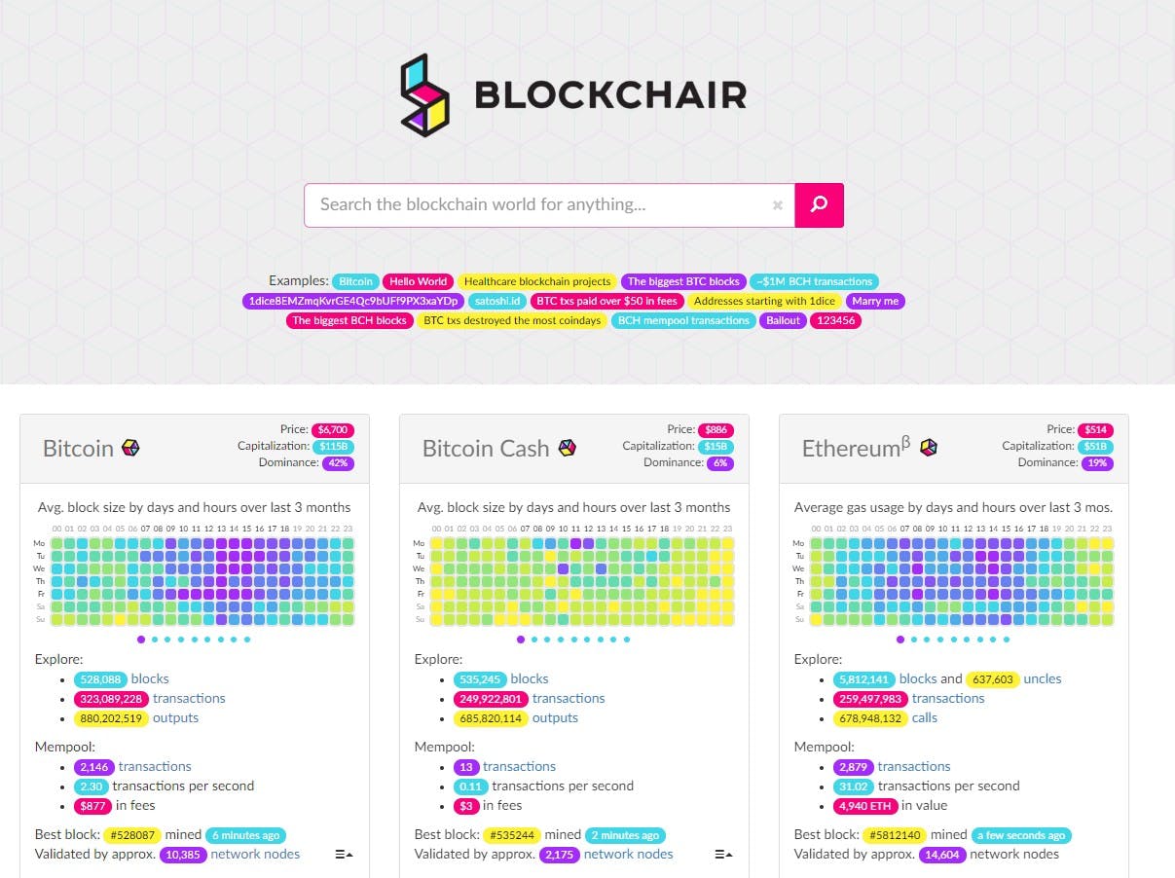The width and height of the screenshot is (1175, 878).
Task: Open the 'Hello World' example tag
Action: (x=418, y=281)
